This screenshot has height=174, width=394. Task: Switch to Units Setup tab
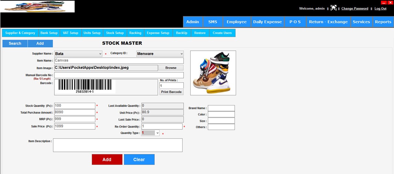click(92, 33)
